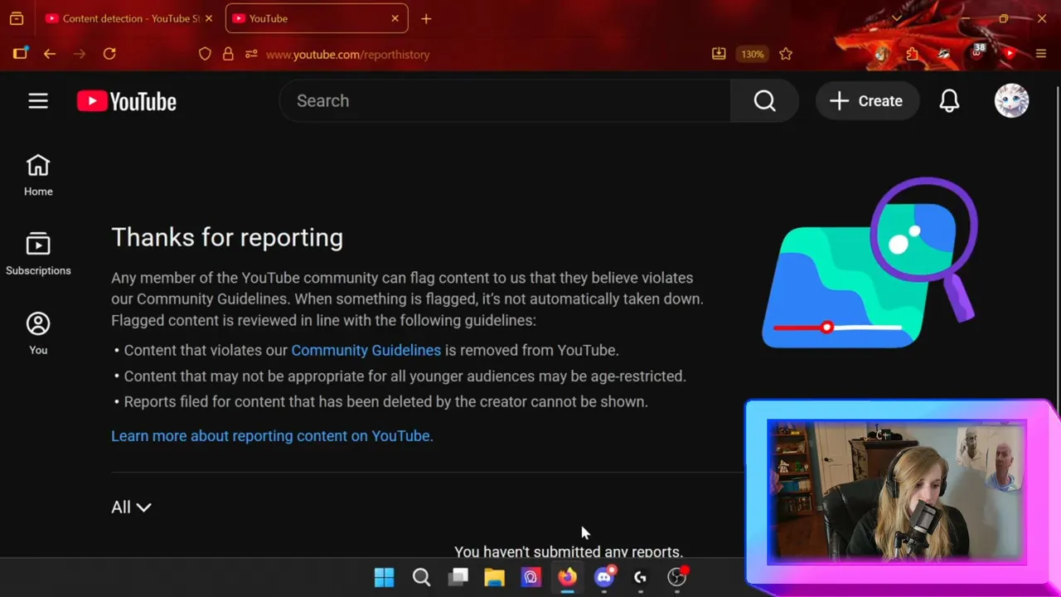Open extension with 38 badge
Screen dimensions: 1061x597
pos(977,52)
